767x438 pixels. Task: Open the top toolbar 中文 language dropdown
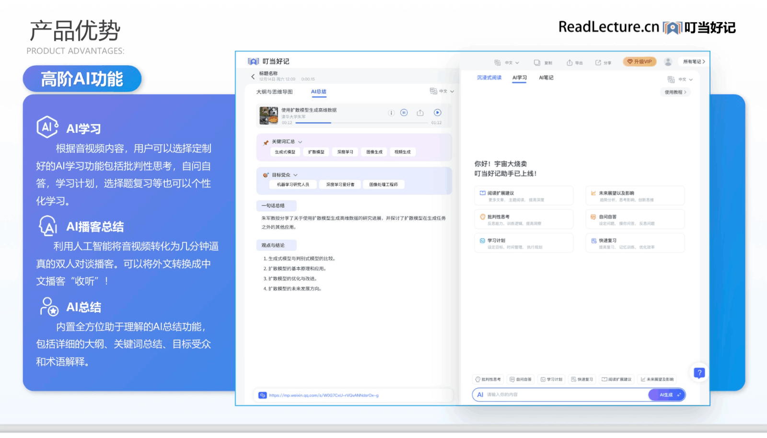pyautogui.click(x=512, y=63)
